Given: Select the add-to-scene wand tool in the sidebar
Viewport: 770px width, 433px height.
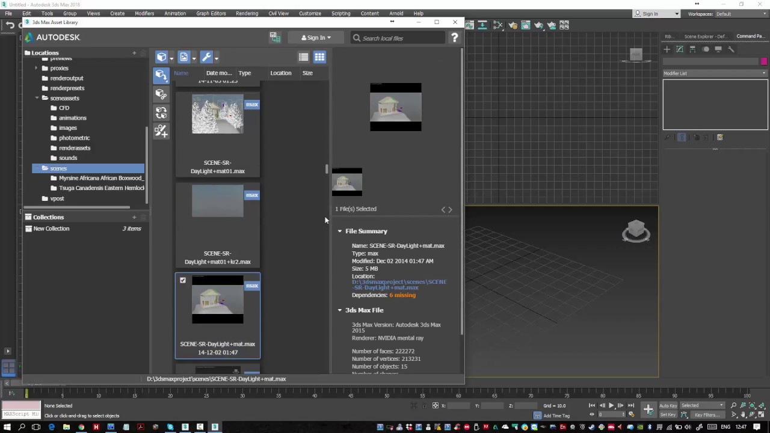Looking at the screenshot, I should coord(161,131).
